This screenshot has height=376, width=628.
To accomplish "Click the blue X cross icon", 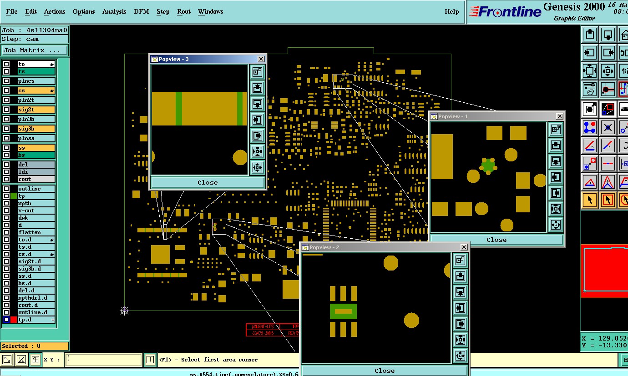I will [608, 127].
